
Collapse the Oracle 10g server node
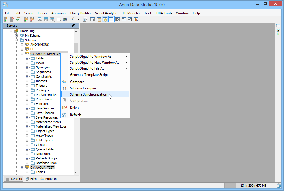11,31
